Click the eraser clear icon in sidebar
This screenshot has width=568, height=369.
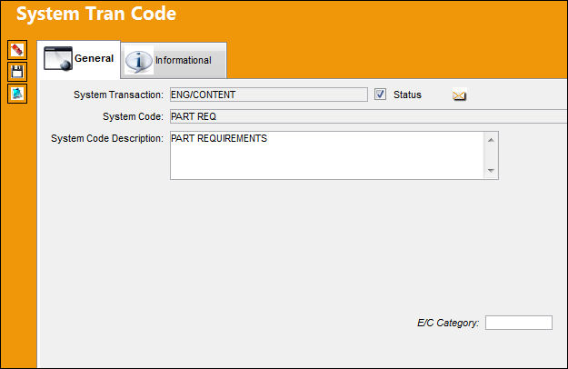17,50
